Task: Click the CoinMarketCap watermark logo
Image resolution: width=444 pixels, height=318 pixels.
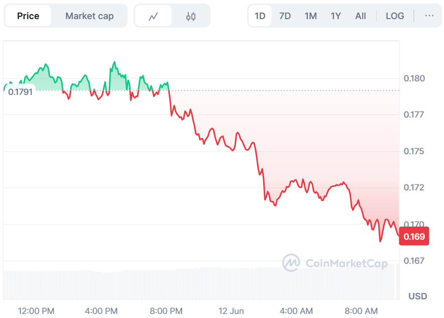Action: tap(335, 263)
